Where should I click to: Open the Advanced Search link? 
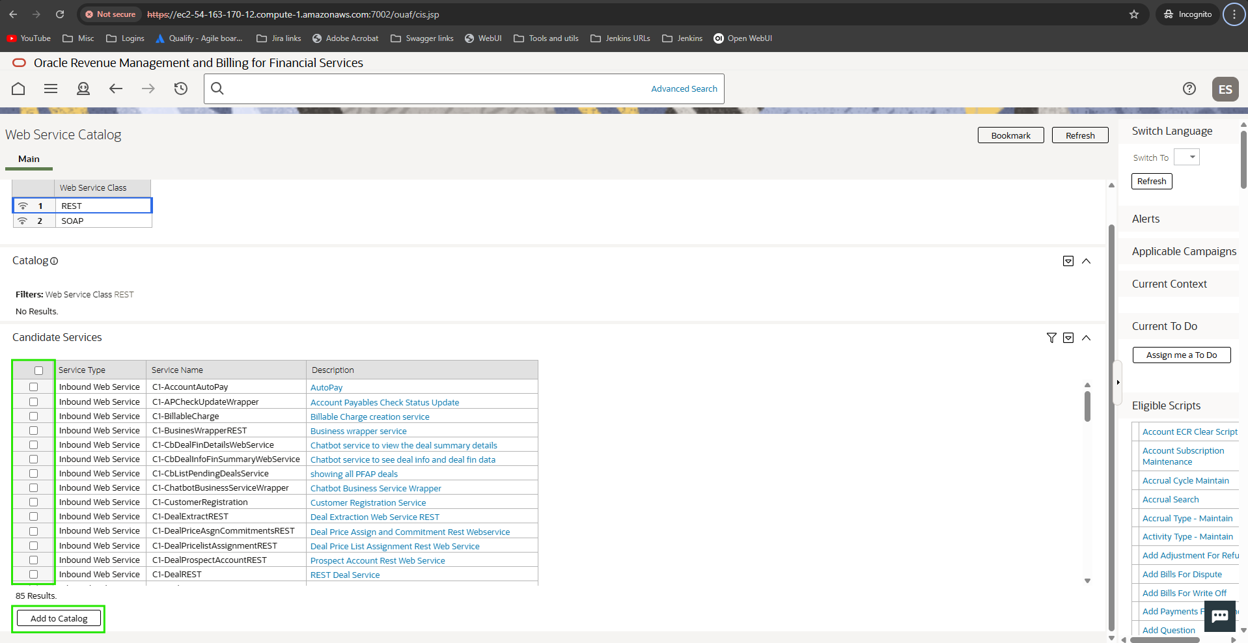684,89
